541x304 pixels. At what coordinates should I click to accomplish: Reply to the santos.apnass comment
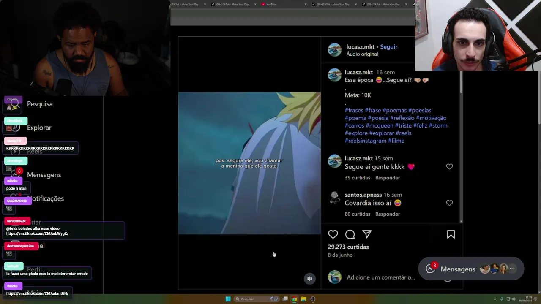coord(388,214)
